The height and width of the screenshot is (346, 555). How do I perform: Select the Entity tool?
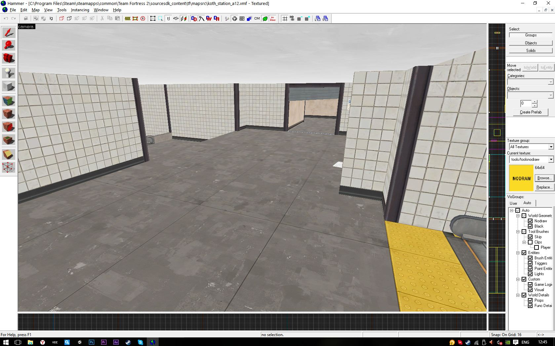pyautogui.click(x=9, y=73)
